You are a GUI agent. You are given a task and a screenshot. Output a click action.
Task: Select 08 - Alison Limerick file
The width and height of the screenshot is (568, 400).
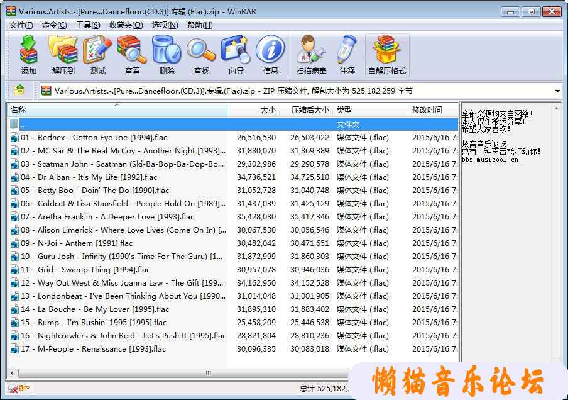click(x=124, y=230)
